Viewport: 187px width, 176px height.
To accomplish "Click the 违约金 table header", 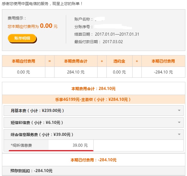I will point(119,61).
